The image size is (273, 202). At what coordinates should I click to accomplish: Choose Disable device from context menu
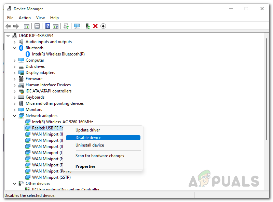pyautogui.click(x=103, y=138)
